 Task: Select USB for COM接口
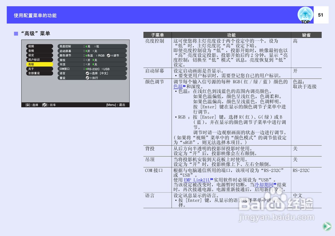point(107,69)
